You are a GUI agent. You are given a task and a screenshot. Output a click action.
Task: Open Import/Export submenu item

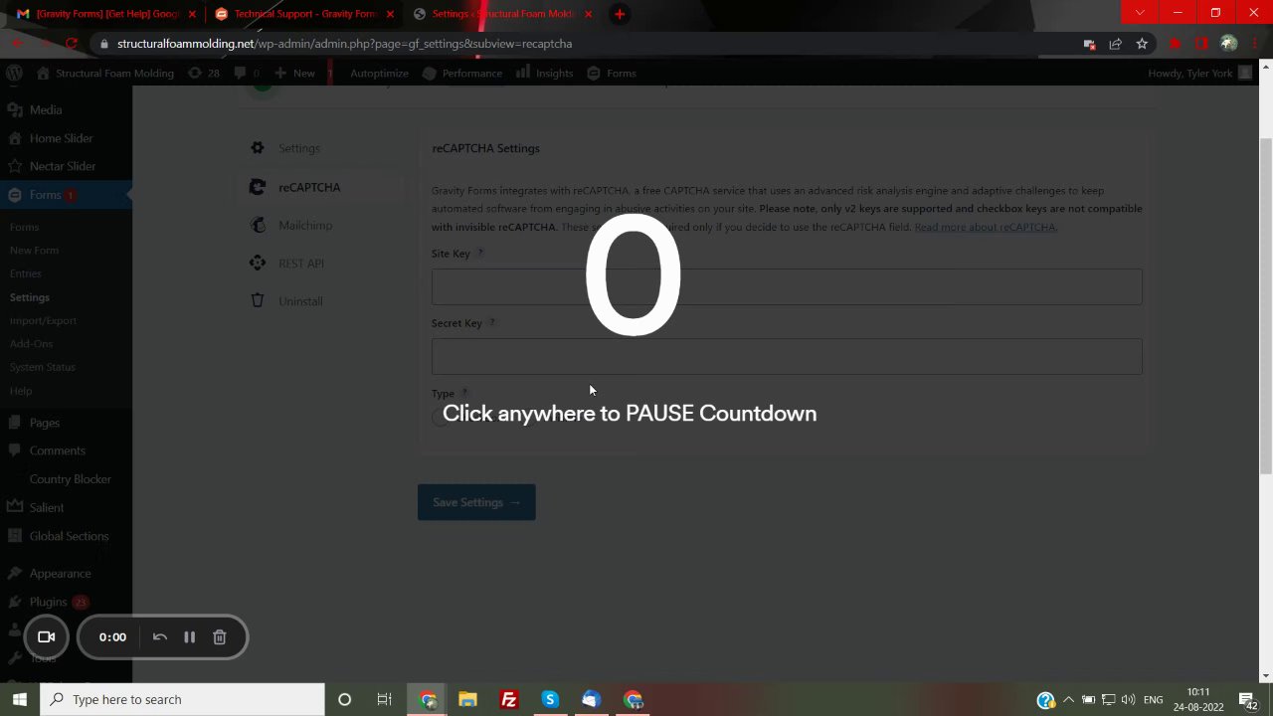click(x=43, y=320)
